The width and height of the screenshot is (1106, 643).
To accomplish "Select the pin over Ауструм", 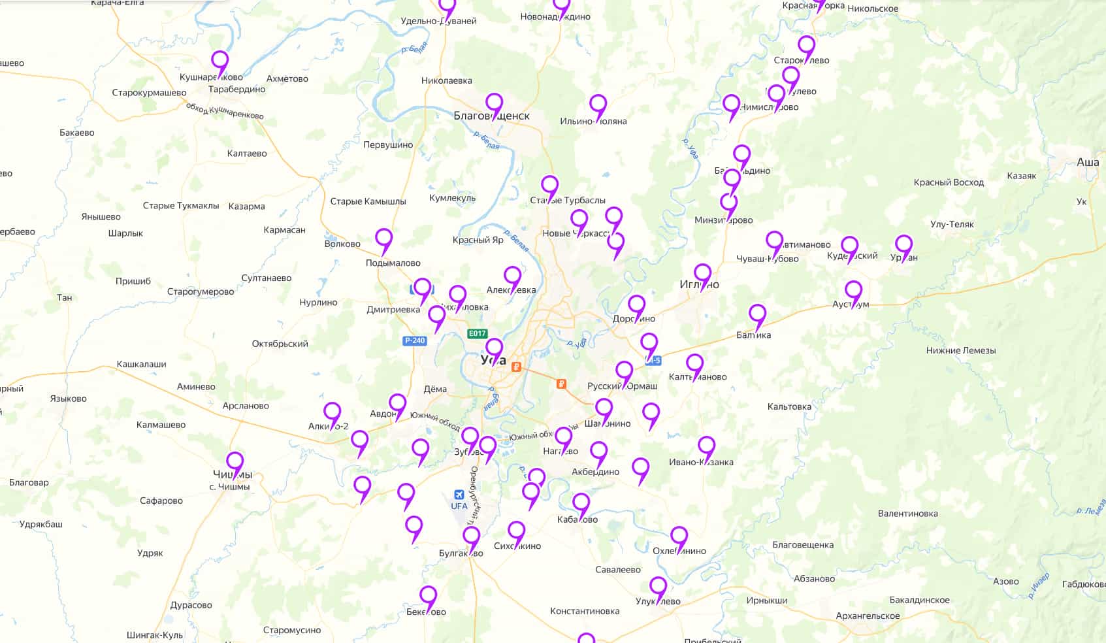I will (x=854, y=293).
